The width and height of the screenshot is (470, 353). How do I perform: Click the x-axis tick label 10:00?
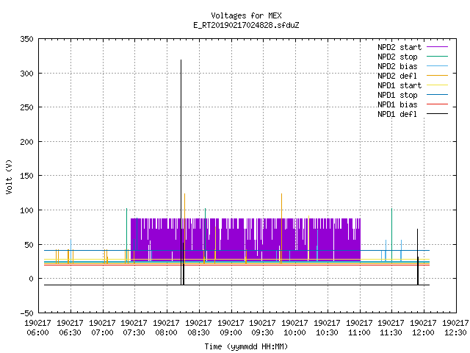click(295, 332)
